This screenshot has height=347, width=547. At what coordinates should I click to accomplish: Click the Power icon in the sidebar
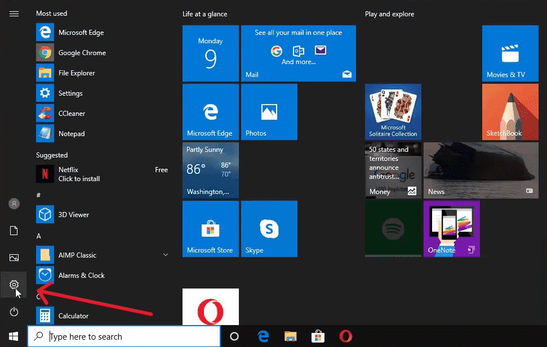point(14,312)
